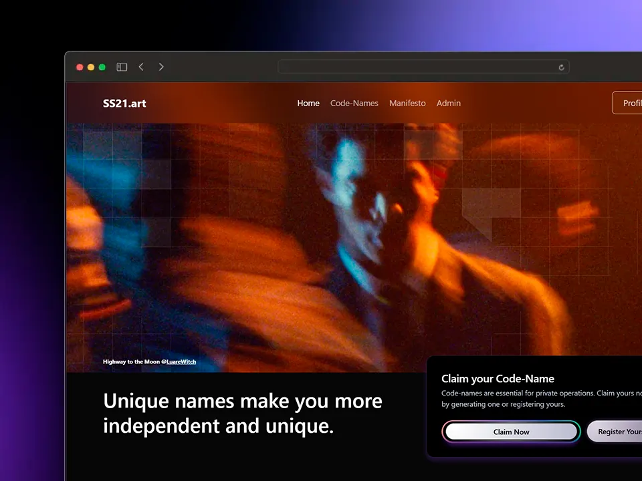This screenshot has height=481, width=642.
Task: Select the Home navigation item
Action: (x=308, y=103)
